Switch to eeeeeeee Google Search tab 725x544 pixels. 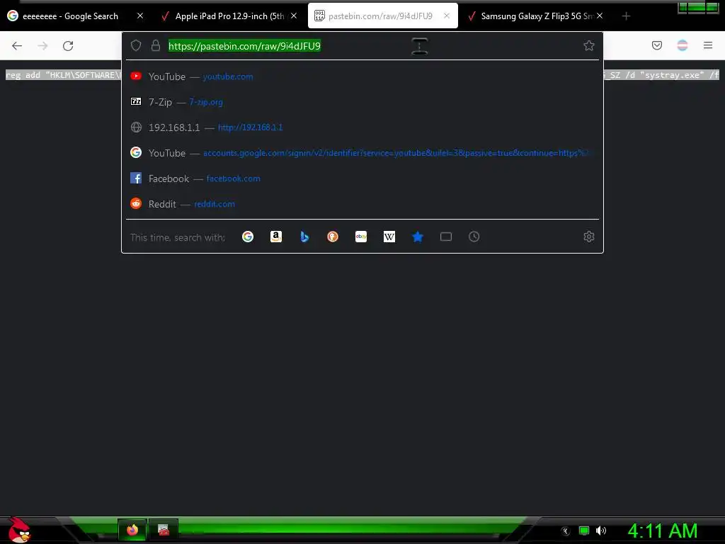69,16
